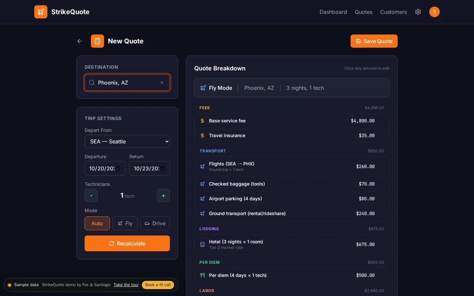
Task: Edit the Hotel amount $675.00
Action: (365, 244)
